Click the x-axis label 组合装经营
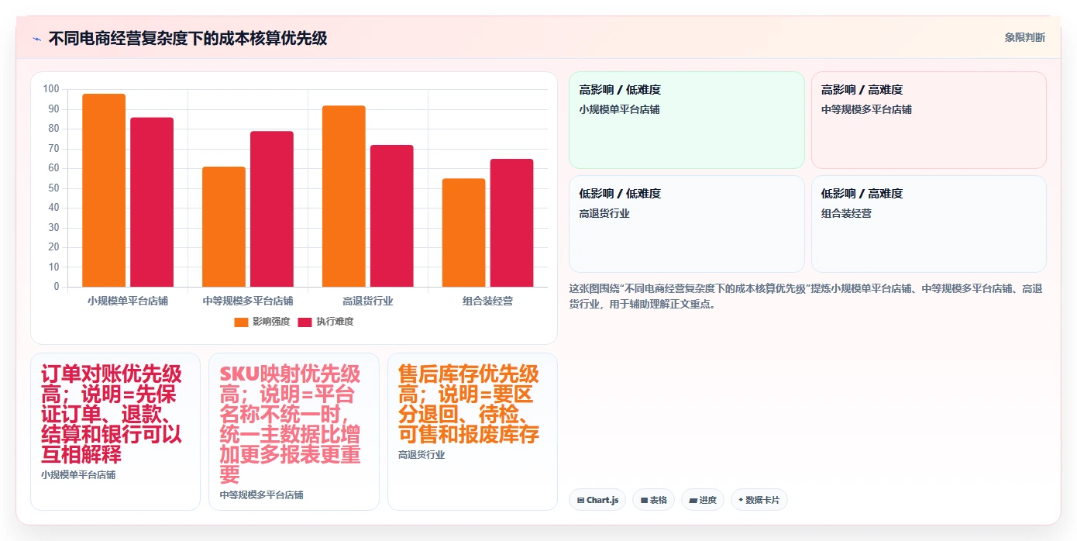Image resolution: width=1077 pixels, height=541 pixels. (x=488, y=301)
